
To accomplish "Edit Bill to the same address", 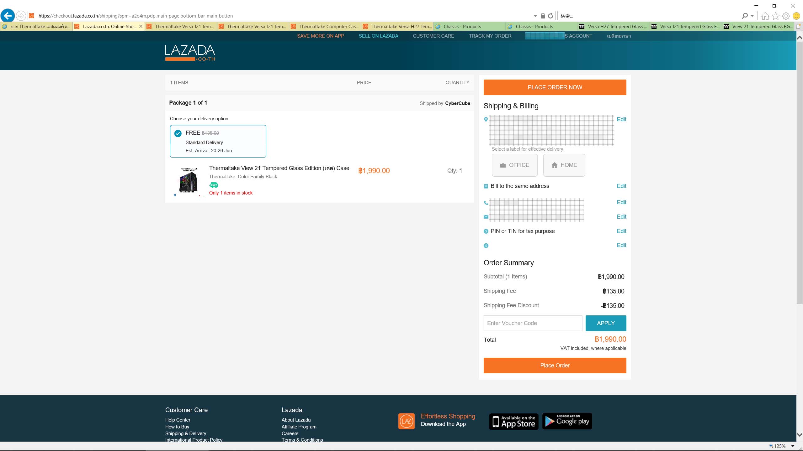I will point(621,186).
